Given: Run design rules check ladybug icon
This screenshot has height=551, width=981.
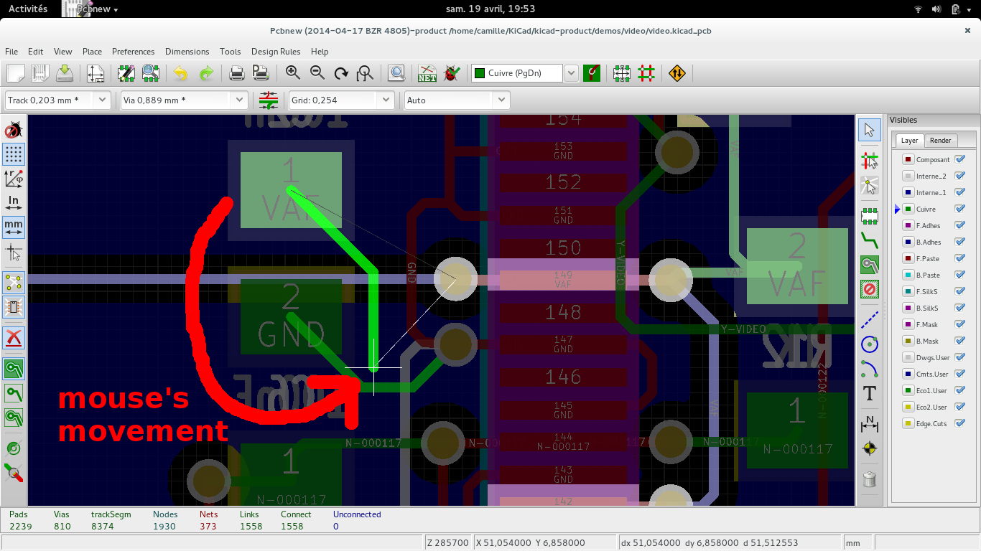Looking at the screenshot, I should point(452,73).
